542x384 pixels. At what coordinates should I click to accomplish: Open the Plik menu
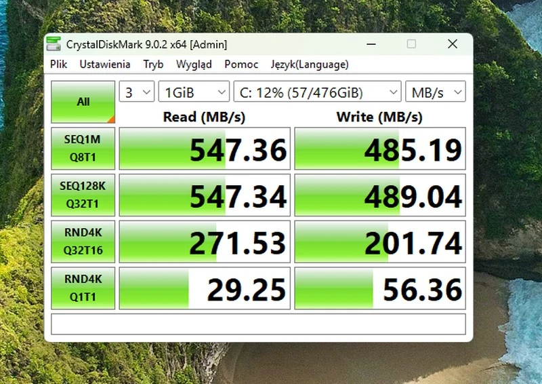58,64
